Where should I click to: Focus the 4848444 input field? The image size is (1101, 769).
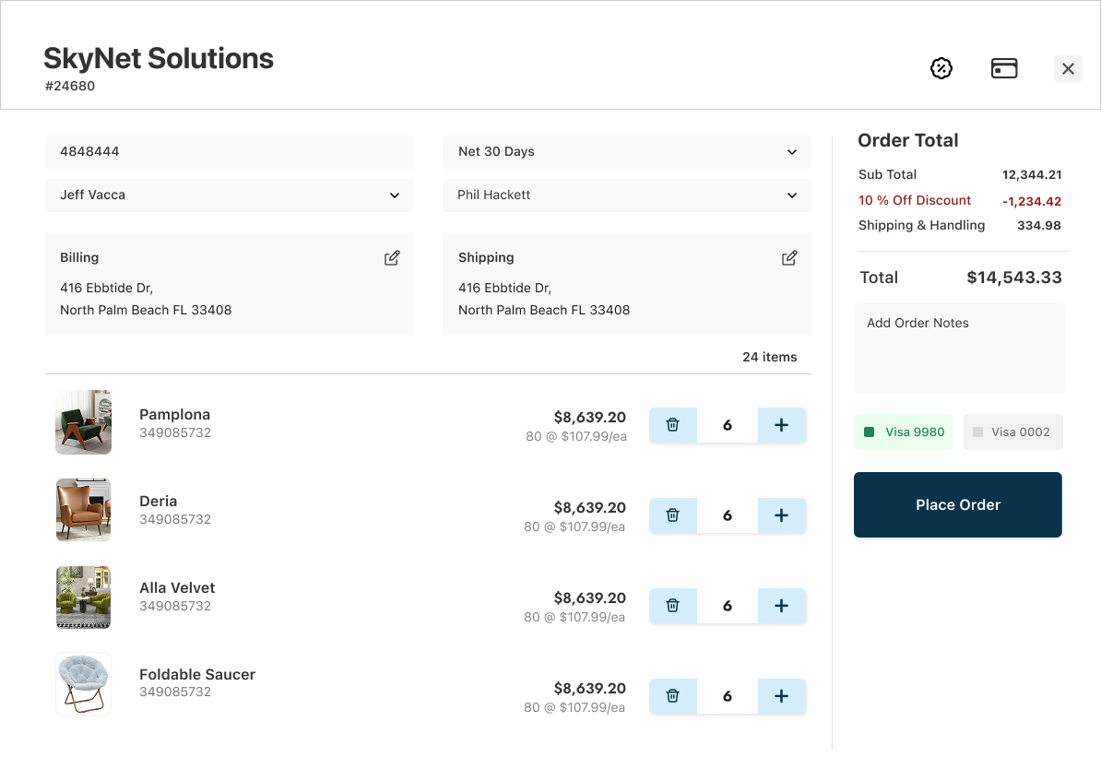coord(230,152)
